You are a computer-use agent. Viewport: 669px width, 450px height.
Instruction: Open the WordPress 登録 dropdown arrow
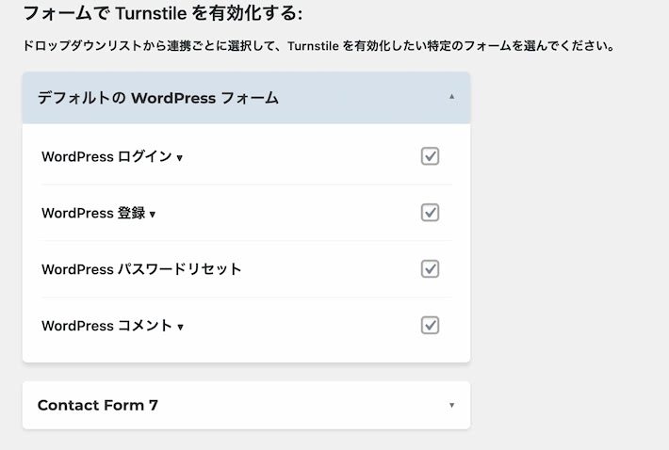tap(153, 214)
